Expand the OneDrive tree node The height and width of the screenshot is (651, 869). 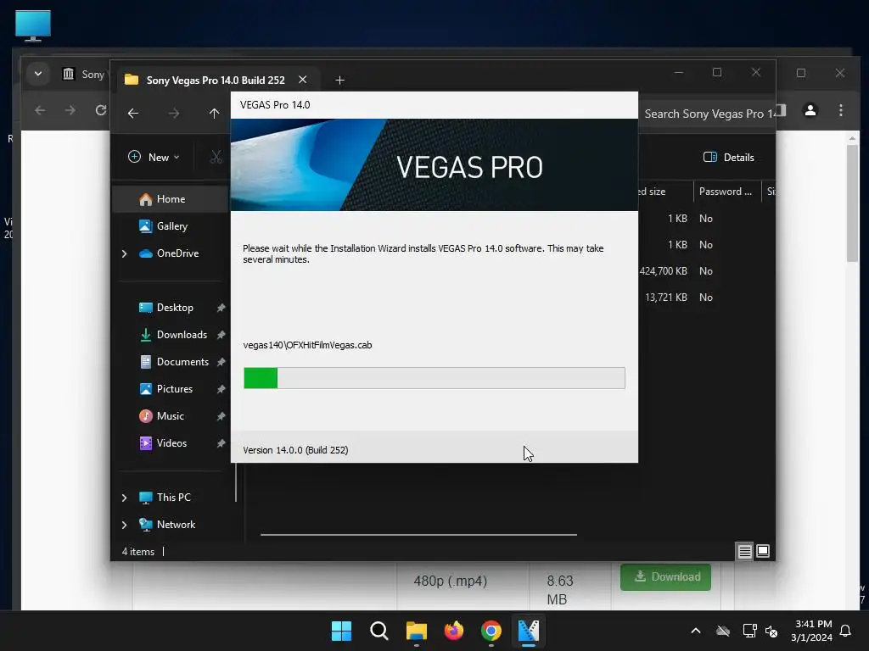coord(124,253)
